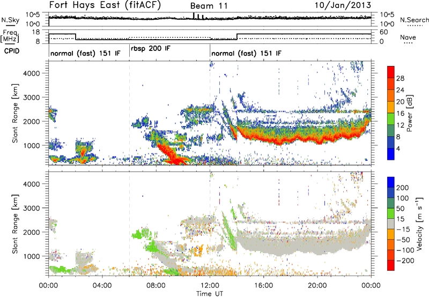Viewport: 429px width, 297px height.
Task: Click the gray band of the velocity colorbar
Action: point(391,224)
